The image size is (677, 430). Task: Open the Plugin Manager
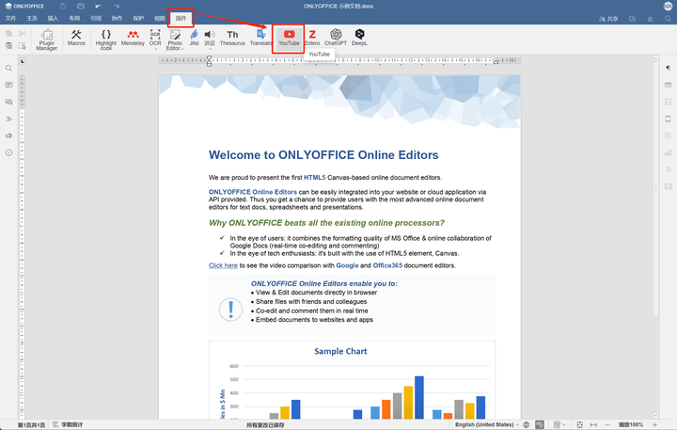pyautogui.click(x=47, y=40)
